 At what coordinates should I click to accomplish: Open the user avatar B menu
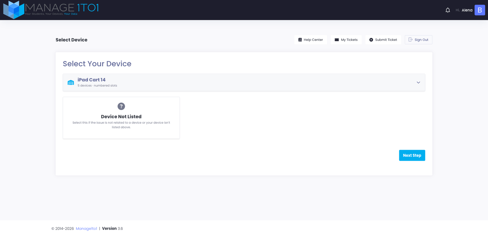pos(480,10)
